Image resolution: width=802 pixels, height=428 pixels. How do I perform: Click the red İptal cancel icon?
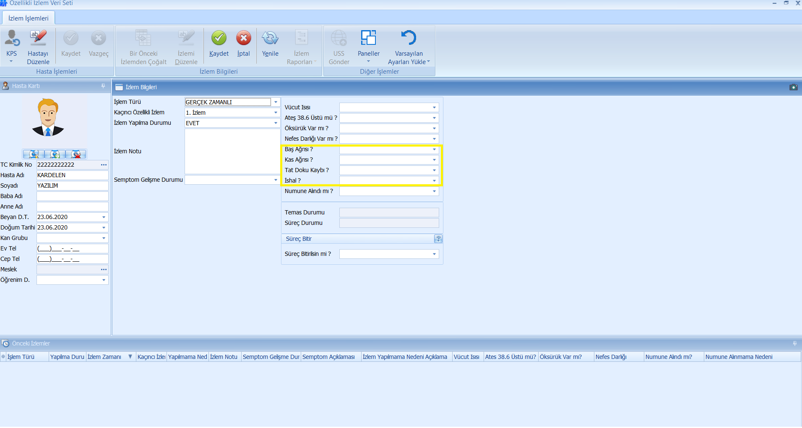click(x=243, y=38)
